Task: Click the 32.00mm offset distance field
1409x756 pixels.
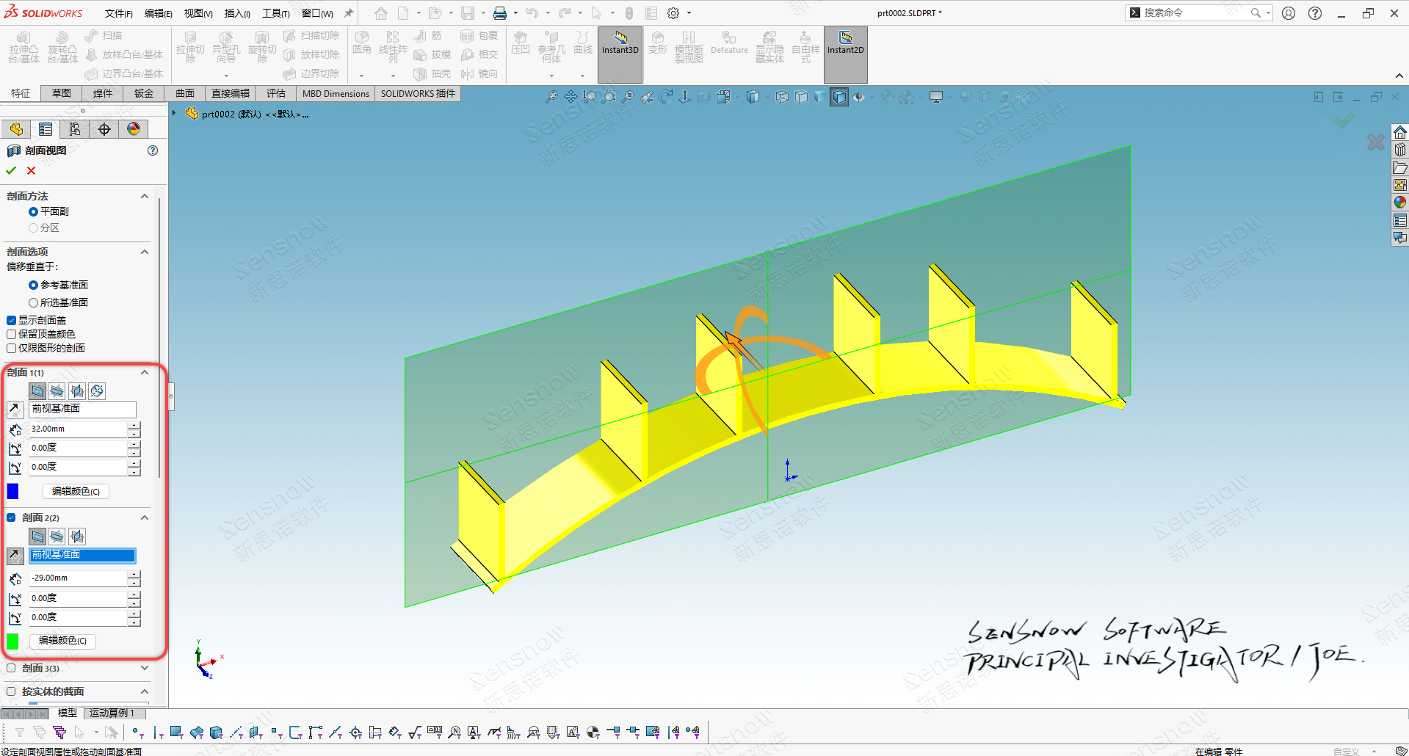Action: [78, 429]
